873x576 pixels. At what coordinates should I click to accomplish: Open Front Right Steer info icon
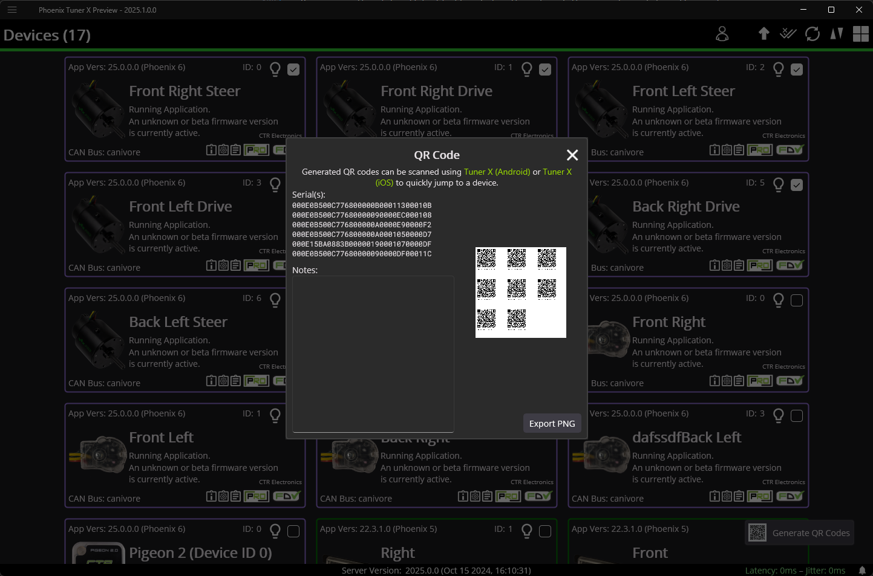[x=211, y=150]
